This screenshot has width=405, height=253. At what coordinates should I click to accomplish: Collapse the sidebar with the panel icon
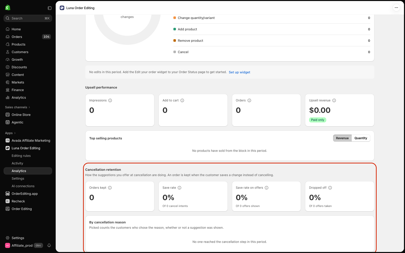pos(50,8)
